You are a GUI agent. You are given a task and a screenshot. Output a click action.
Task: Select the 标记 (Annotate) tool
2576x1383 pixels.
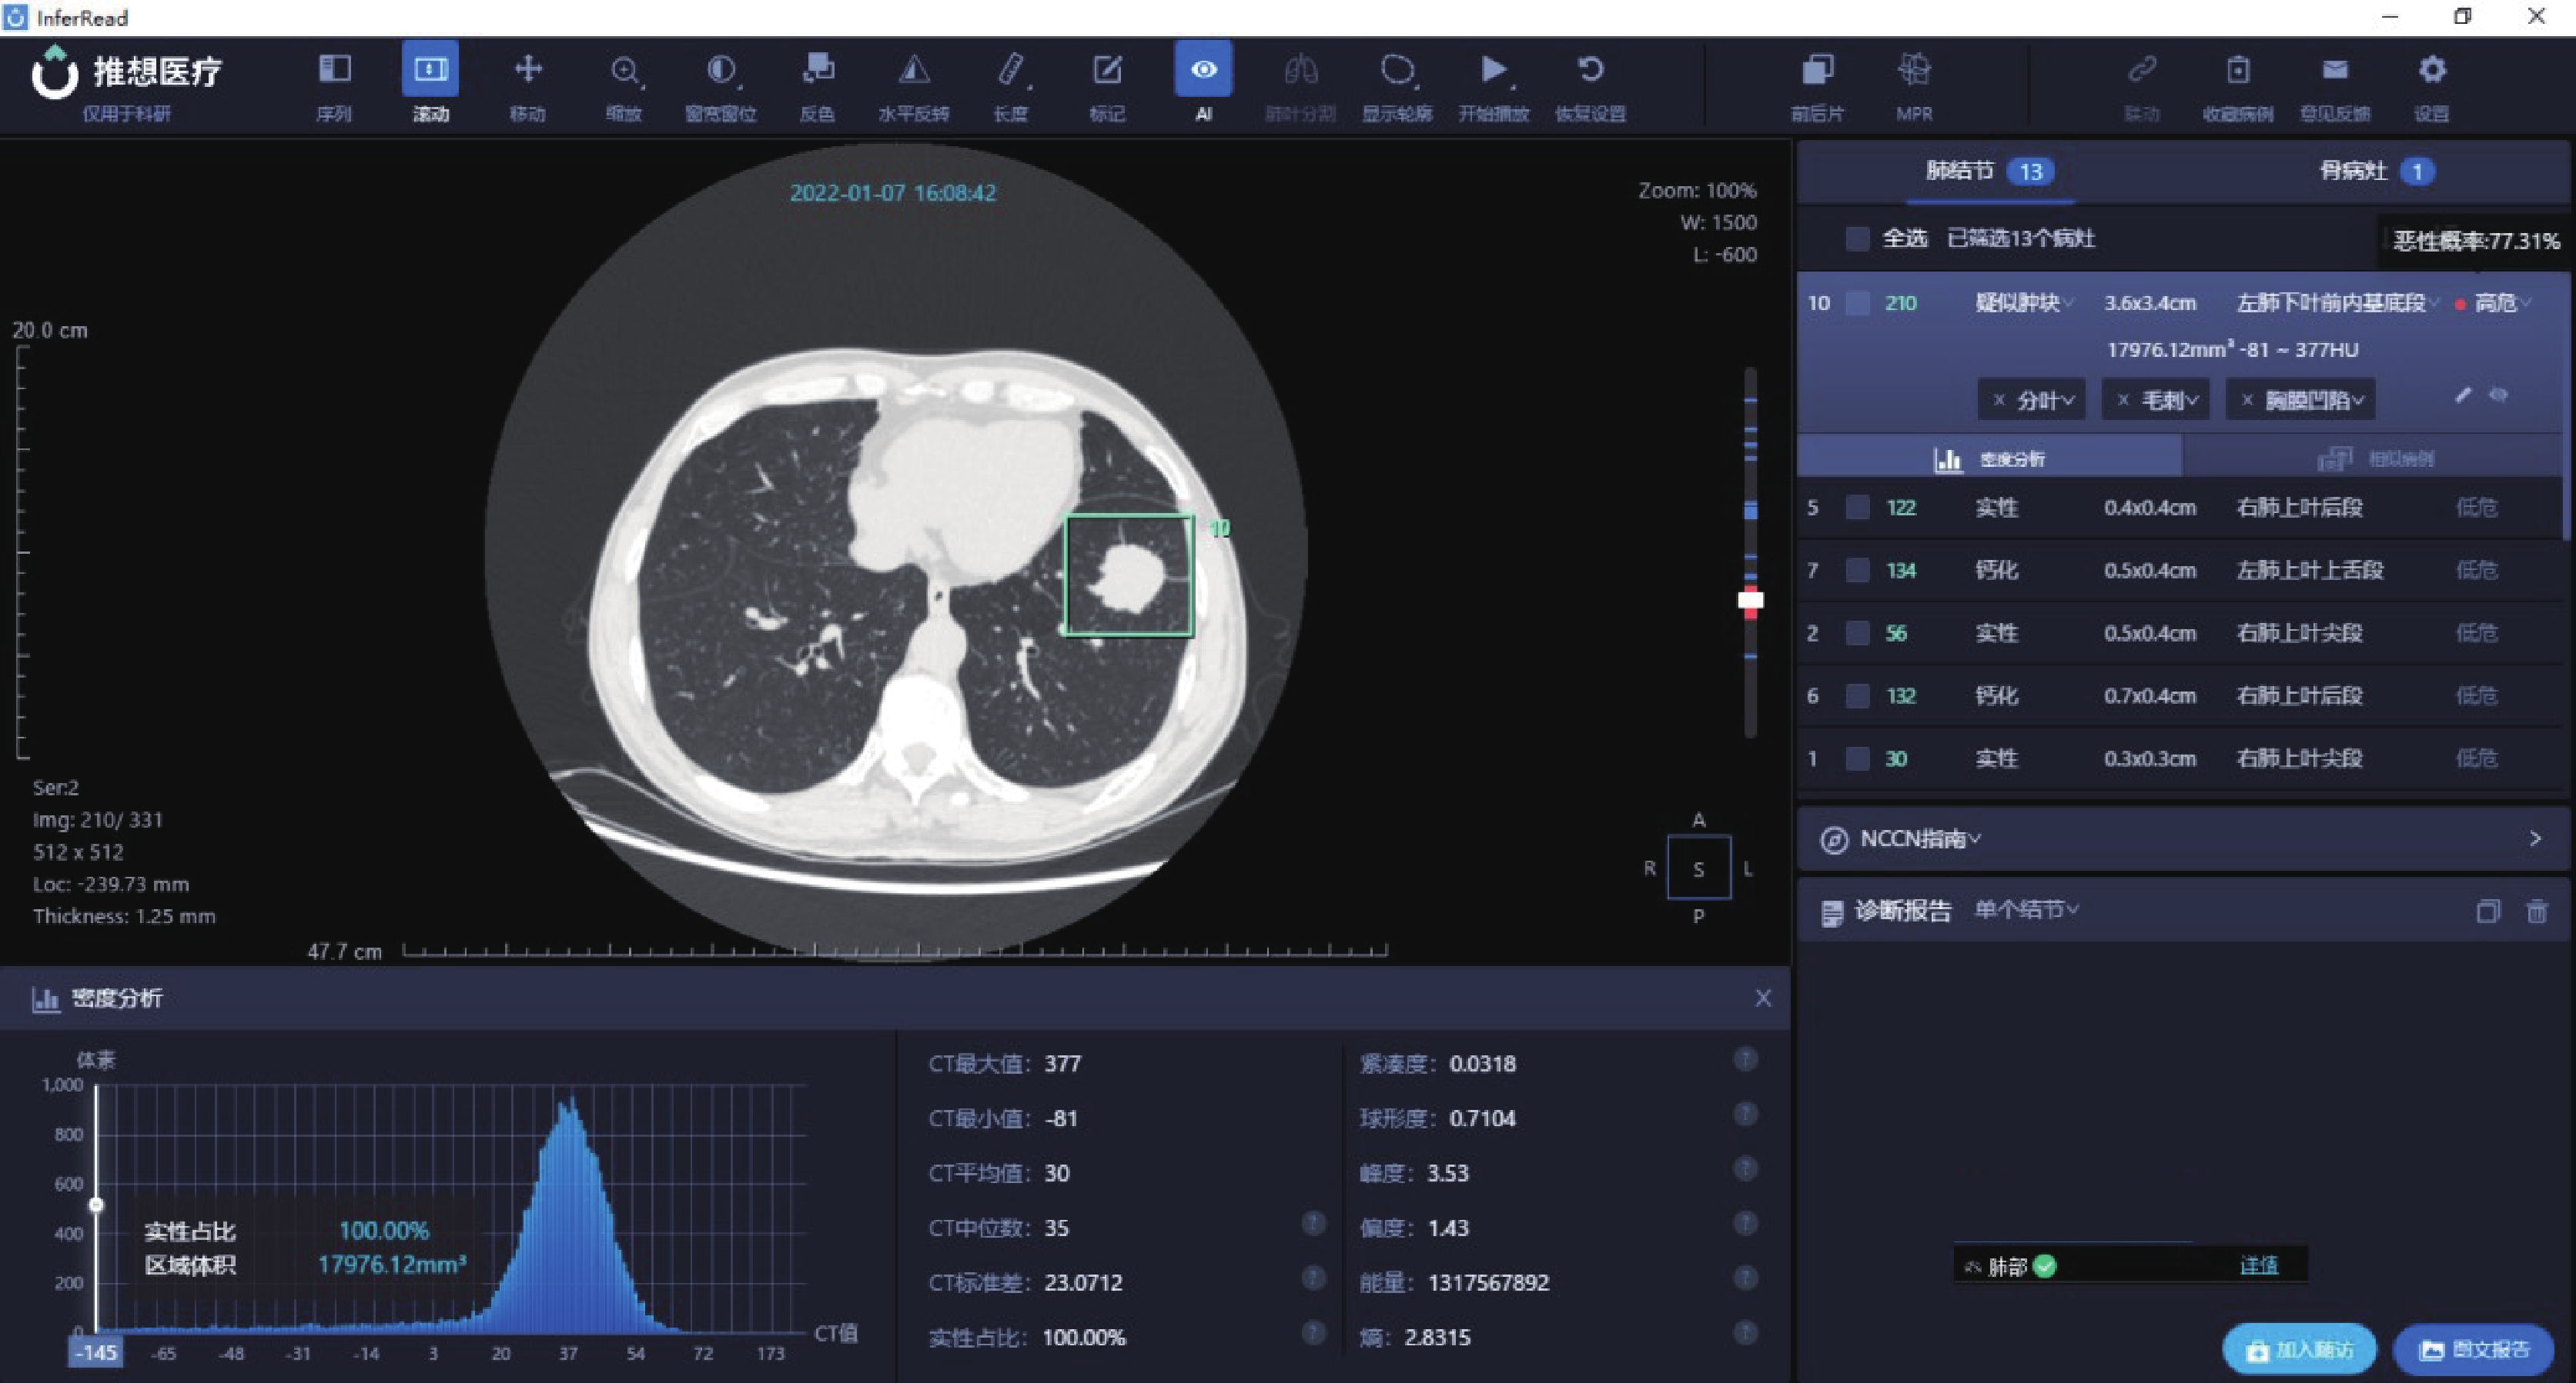[x=1107, y=86]
